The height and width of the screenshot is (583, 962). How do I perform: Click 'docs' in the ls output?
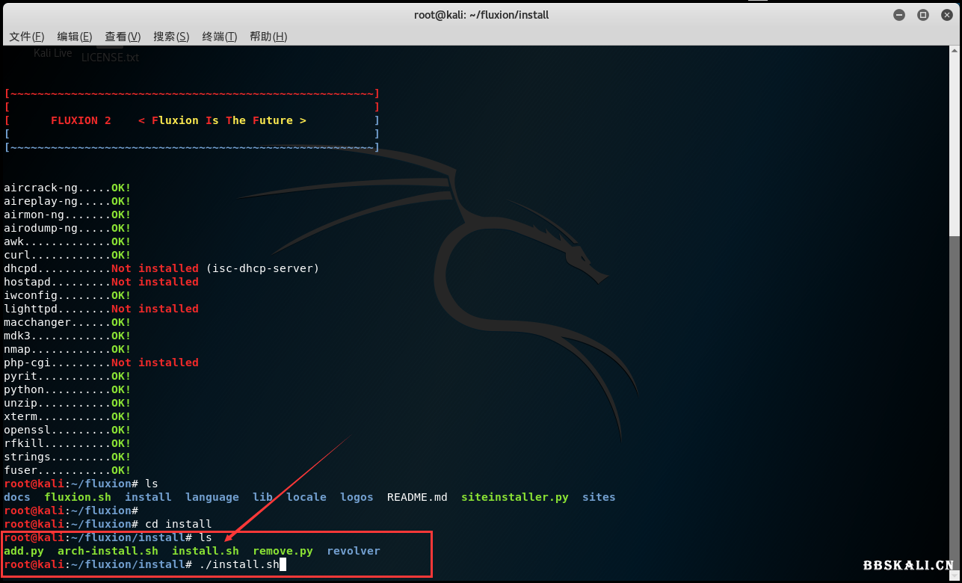click(x=17, y=497)
